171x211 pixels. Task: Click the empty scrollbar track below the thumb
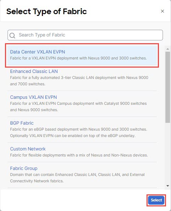167,153
